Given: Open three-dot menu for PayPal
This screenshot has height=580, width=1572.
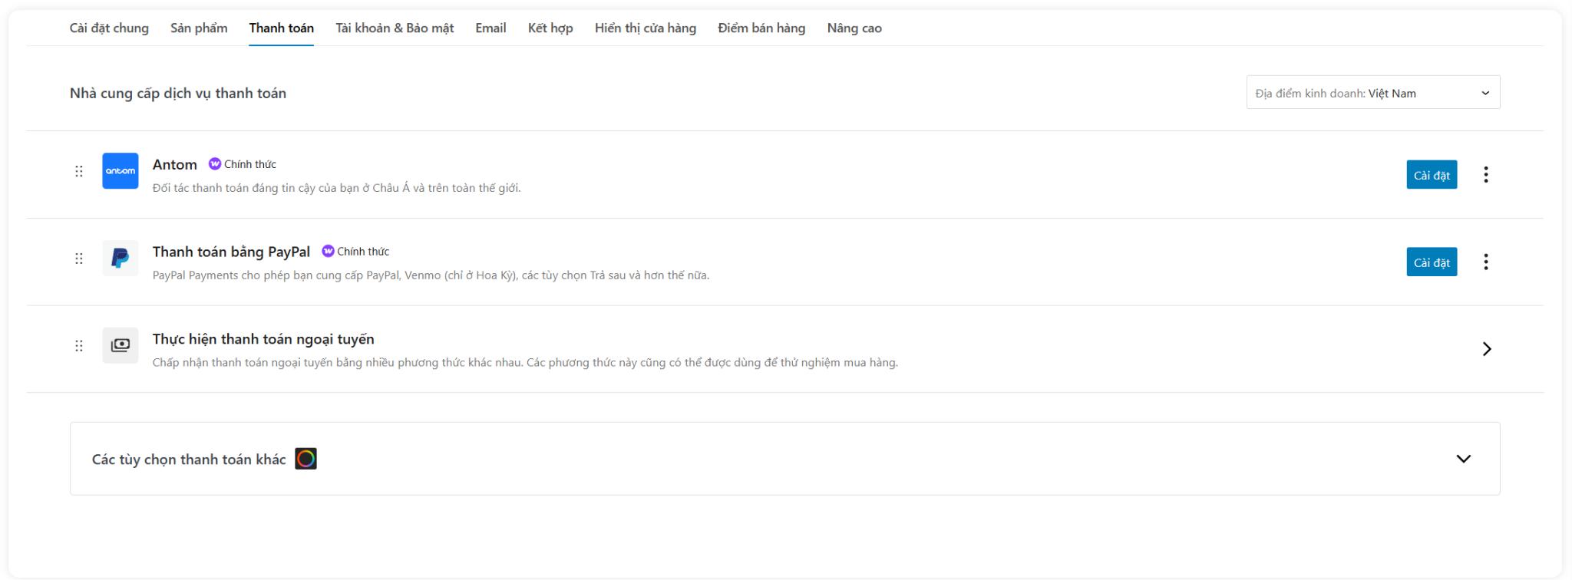Looking at the screenshot, I should click(x=1486, y=262).
